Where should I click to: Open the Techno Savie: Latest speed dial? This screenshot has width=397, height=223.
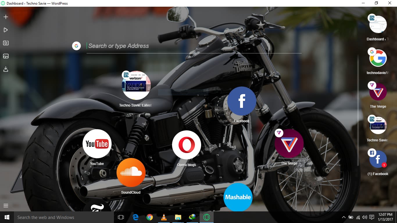coord(136,85)
